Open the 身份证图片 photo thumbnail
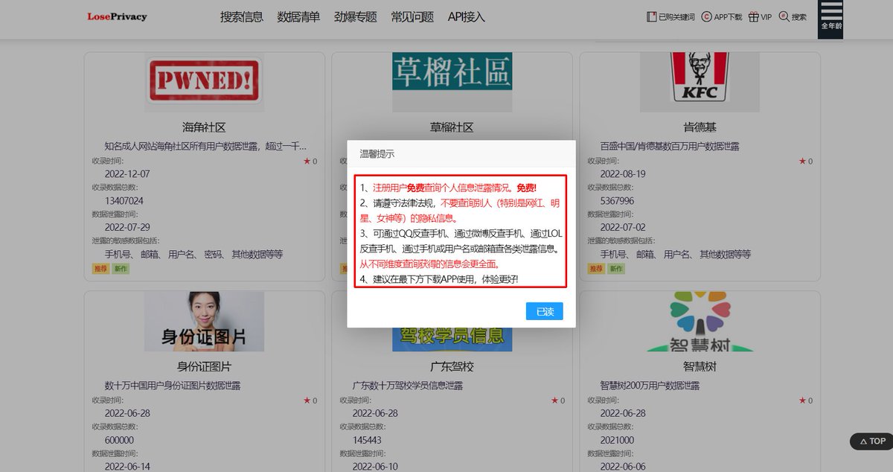This screenshot has width=893, height=472. pyautogui.click(x=204, y=322)
